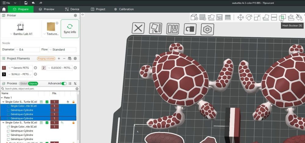Click the Sync info button
This screenshot has width=305, height=143.
tap(70, 29)
